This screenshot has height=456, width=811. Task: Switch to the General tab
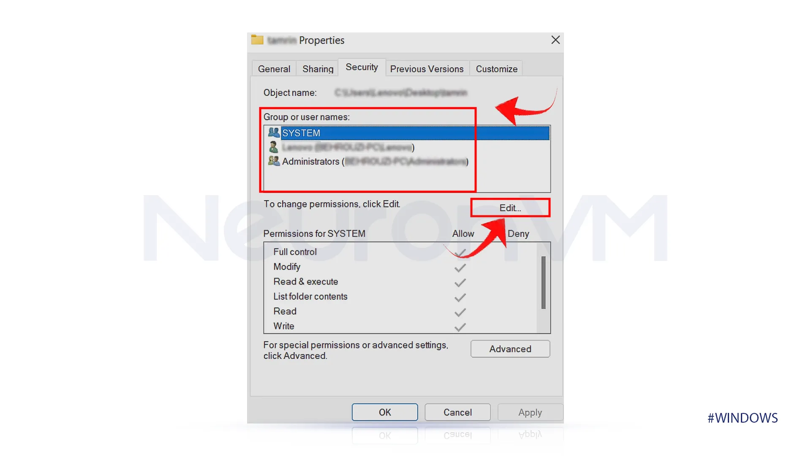pos(274,68)
